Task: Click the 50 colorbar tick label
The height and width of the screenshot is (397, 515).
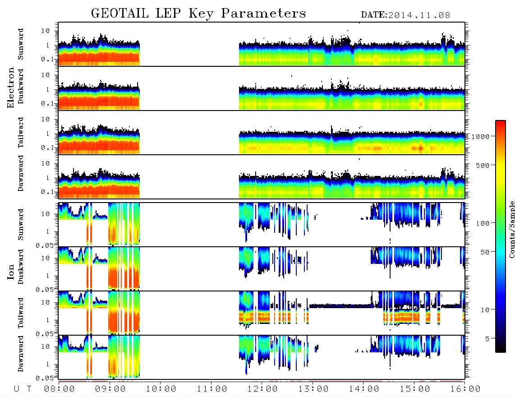Action: (x=485, y=252)
